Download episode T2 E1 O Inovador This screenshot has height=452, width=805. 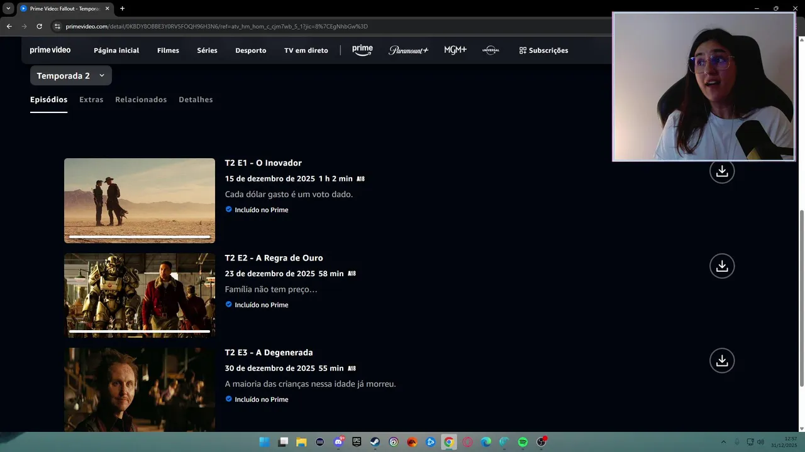click(722, 171)
